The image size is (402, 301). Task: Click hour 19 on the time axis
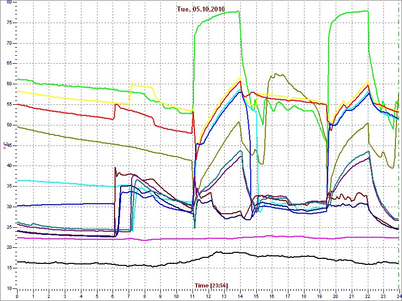click(x=320, y=296)
